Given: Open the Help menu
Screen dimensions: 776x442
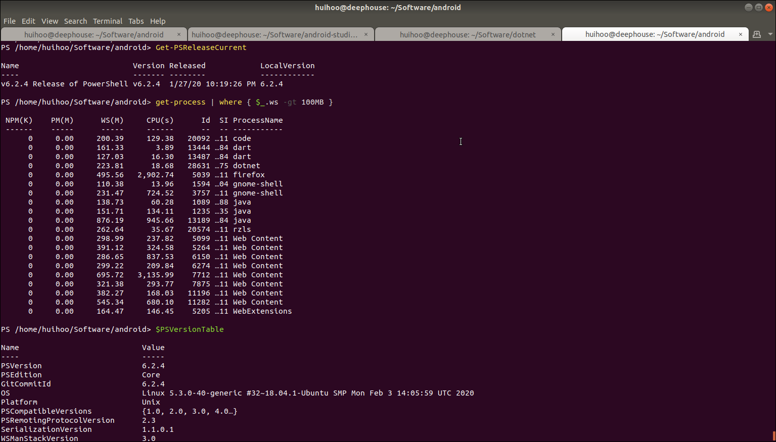Looking at the screenshot, I should (x=158, y=21).
